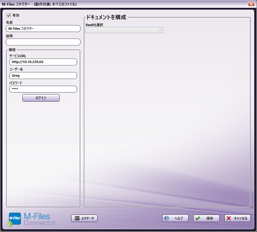
Task: Click the empty 説明 input field
Action: [x=43, y=42]
